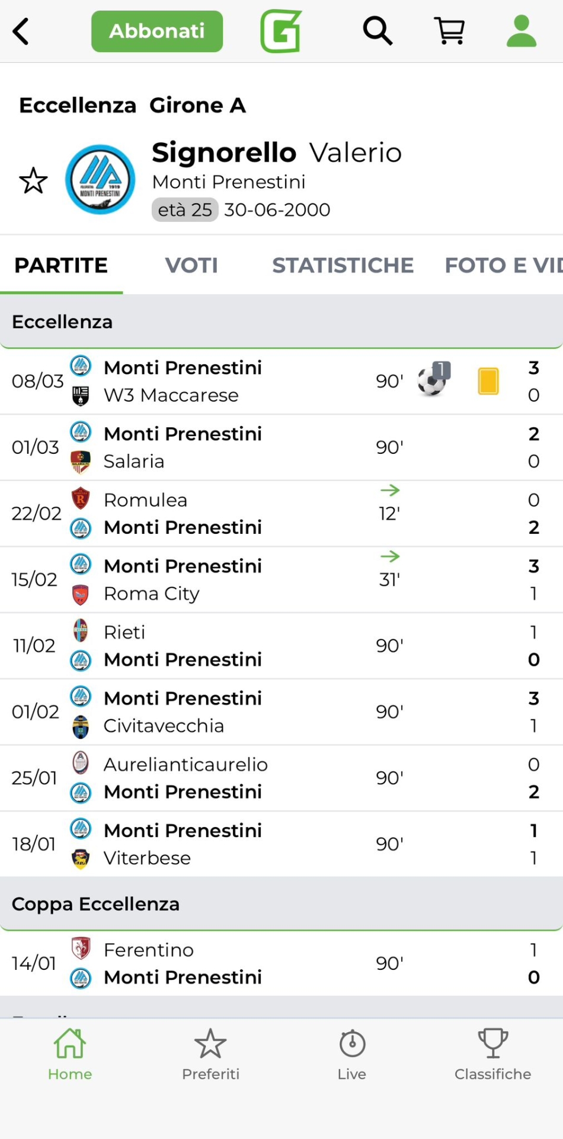The height and width of the screenshot is (1139, 563).
Task: Click the Monti Prenestini team crest
Action: [100, 180]
